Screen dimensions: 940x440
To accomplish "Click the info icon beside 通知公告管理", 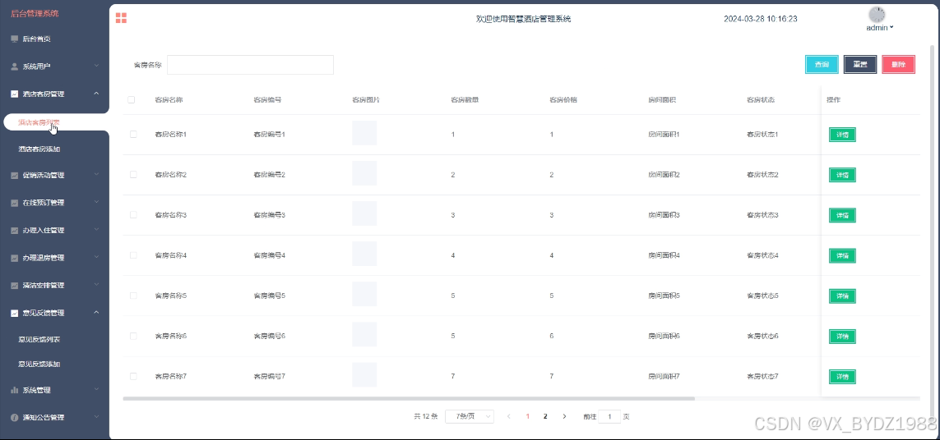I will coord(15,417).
